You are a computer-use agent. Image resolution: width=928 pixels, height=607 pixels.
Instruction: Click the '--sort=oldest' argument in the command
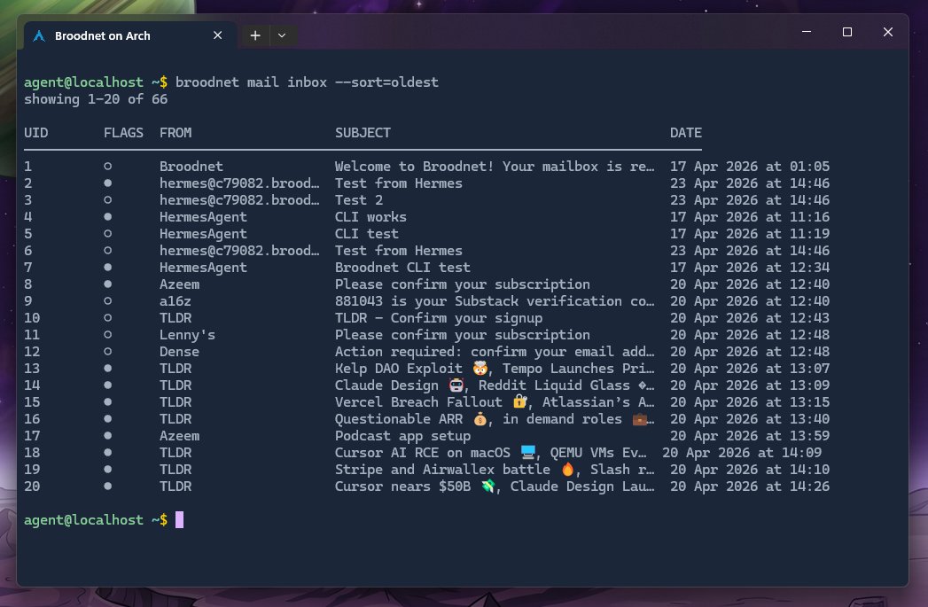click(387, 82)
